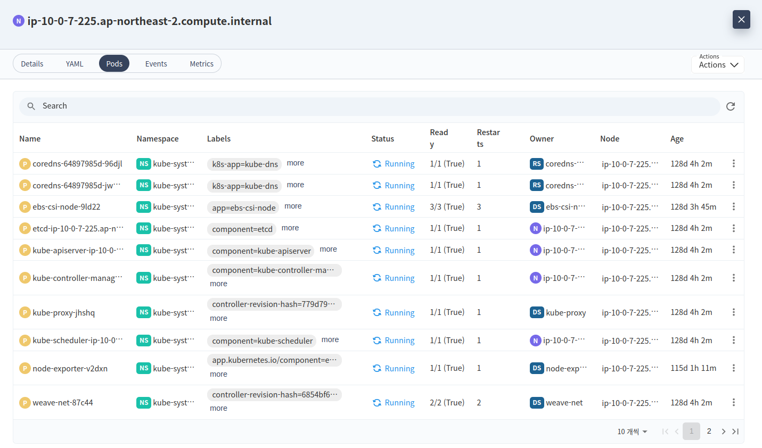Open owner link weave-net

pyautogui.click(x=564, y=403)
